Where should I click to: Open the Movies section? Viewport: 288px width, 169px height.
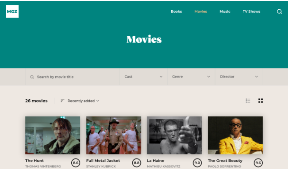click(x=200, y=11)
